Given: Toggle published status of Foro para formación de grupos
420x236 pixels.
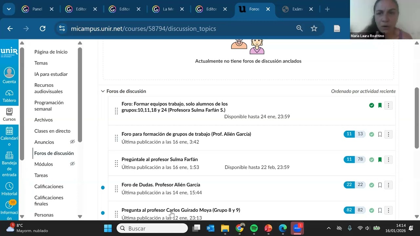Looking at the screenshot, I should (x=371, y=134).
